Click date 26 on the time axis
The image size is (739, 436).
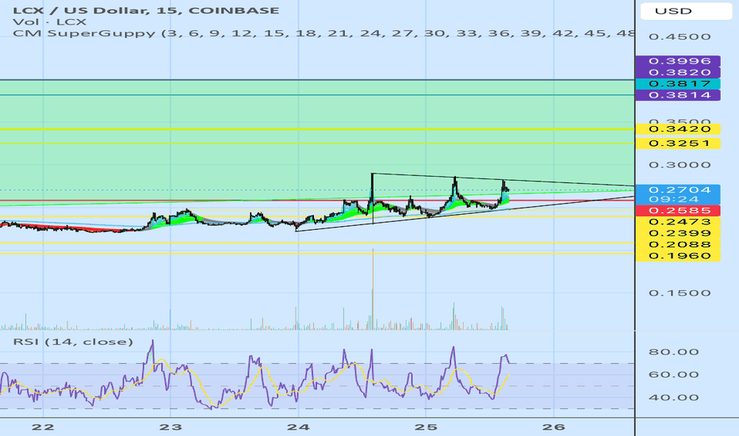point(553,427)
